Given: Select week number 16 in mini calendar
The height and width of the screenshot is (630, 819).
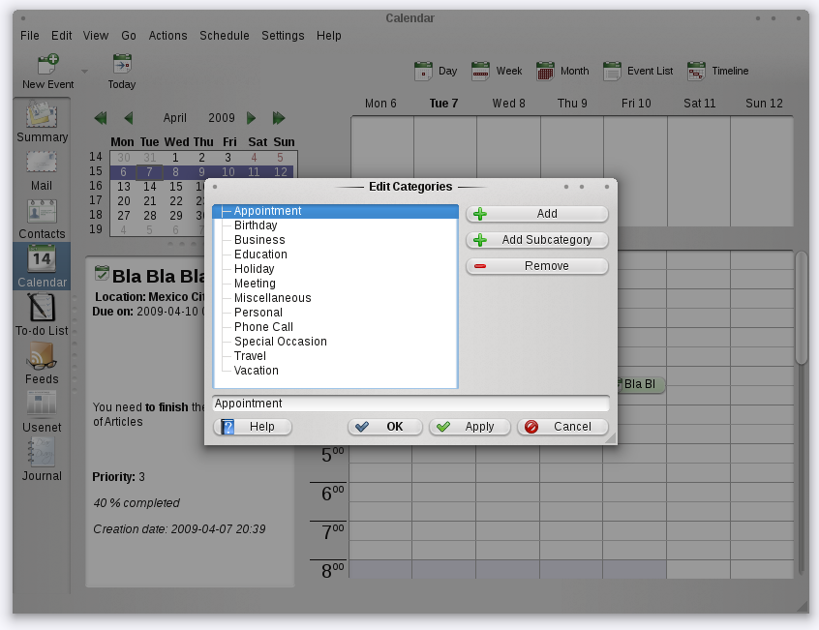Looking at the screenshot, I should click(96, 186).
